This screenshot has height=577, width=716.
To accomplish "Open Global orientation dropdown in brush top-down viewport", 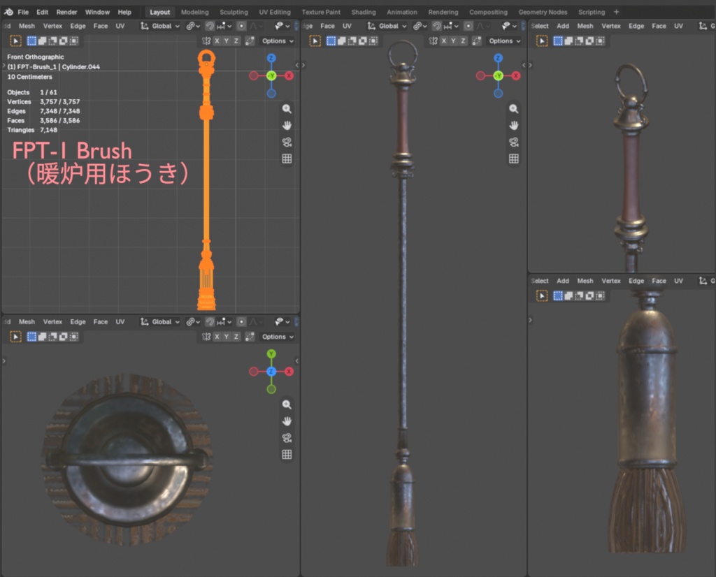I will [x=160, y=322].
